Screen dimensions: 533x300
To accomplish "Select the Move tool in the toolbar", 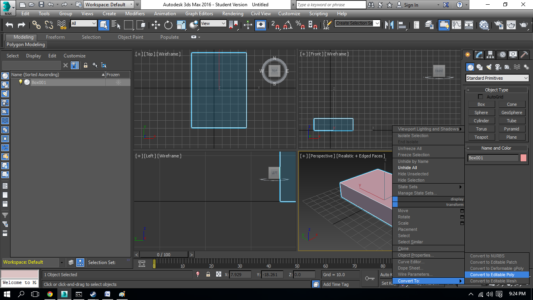I will pos(156,25).
